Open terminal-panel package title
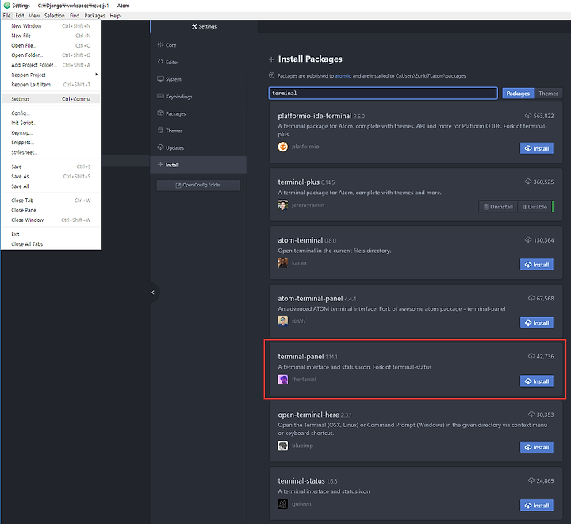571x524 pixels. click(301, 356)
